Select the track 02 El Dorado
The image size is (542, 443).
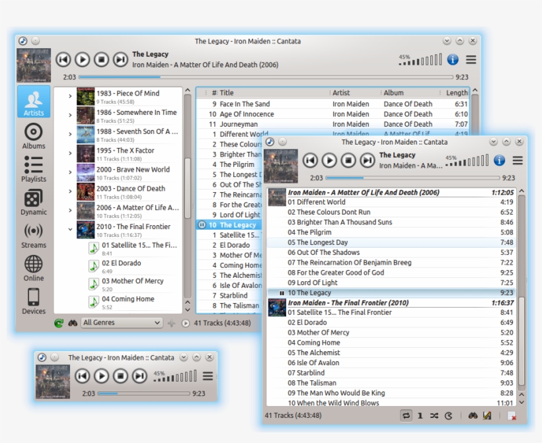(311, 322)
